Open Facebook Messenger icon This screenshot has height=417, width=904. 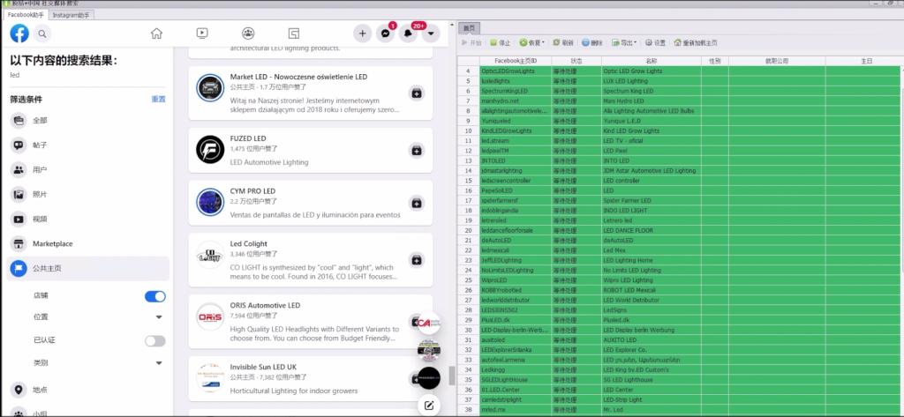coord(385,34)
